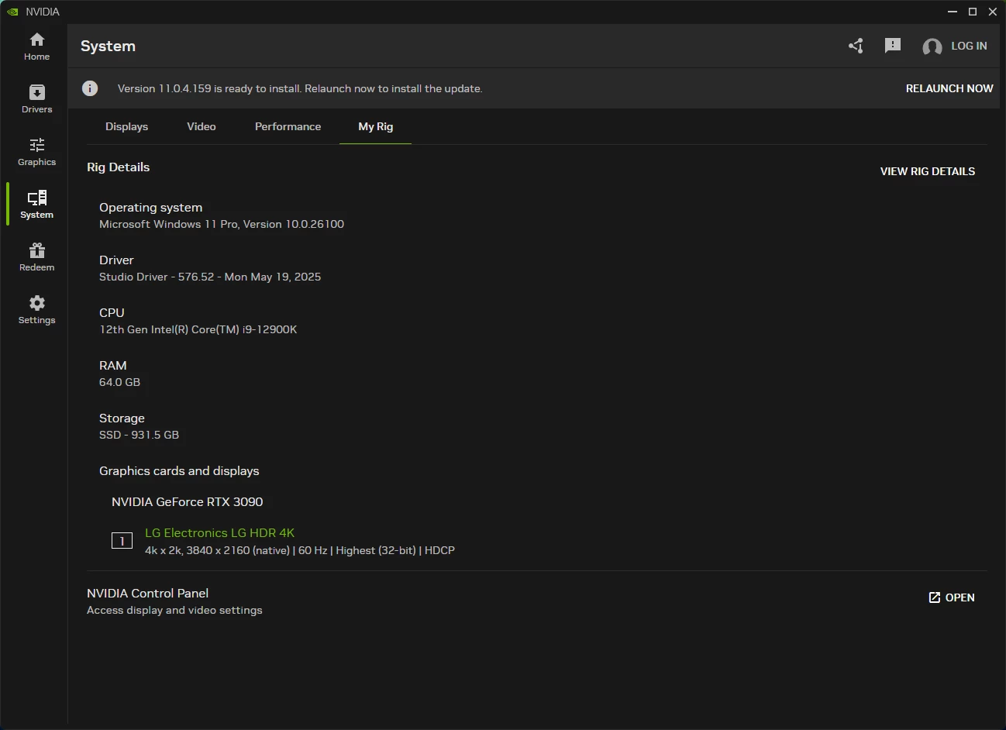Go to the Home sidebar section
This screenshot has height=730, width=1006.
coord(36,46)
